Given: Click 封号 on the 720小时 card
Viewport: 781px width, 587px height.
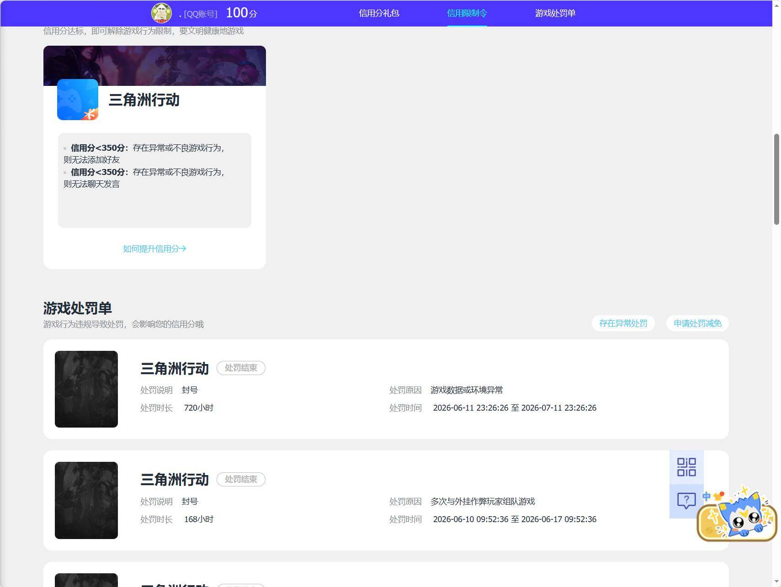Looking at the screenshot, I should coord(190,390).
